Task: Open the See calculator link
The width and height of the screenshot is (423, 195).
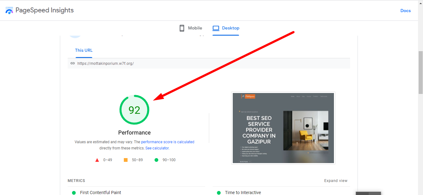Action: point(157,148)
